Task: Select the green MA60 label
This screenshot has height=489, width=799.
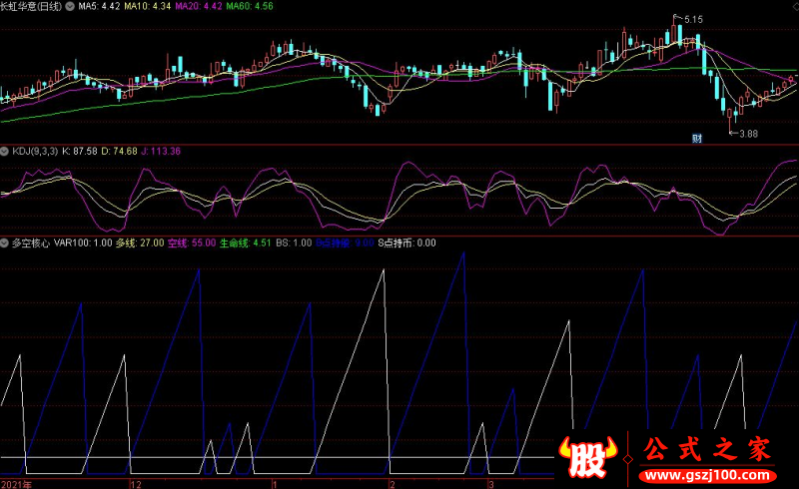Action: pos(249,6)
